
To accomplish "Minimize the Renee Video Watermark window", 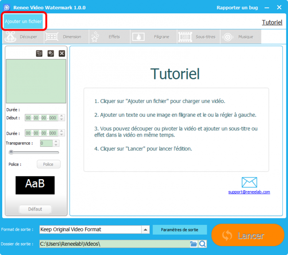I will click(267, 8).
